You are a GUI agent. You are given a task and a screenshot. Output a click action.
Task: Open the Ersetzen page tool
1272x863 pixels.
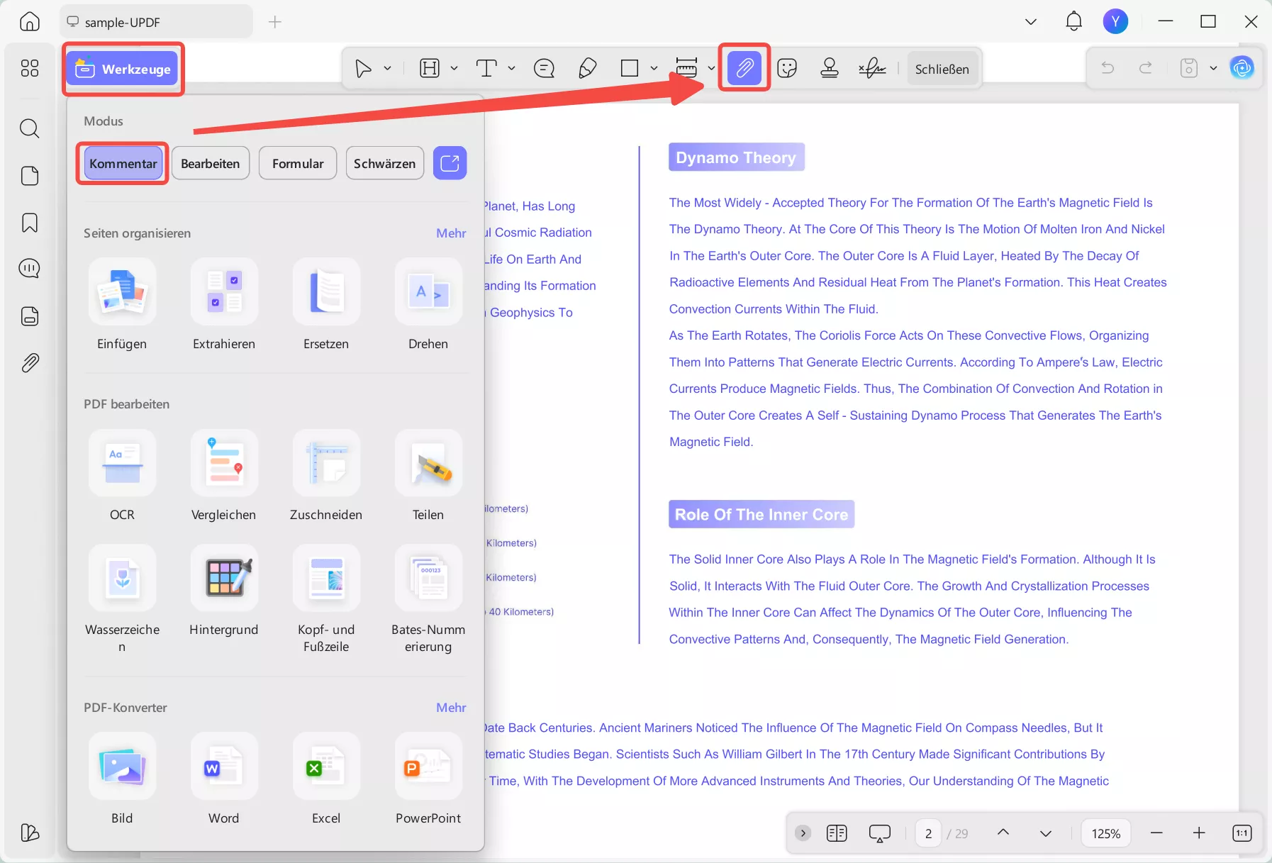326,305
